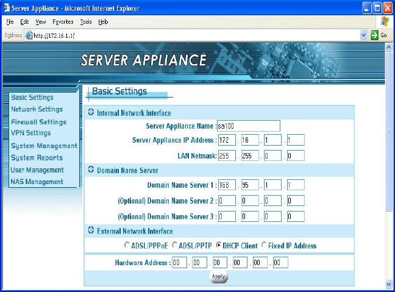Click the green Go arrow icon
The height and width of the screenshot is (292, 395).
coord(374,35)
